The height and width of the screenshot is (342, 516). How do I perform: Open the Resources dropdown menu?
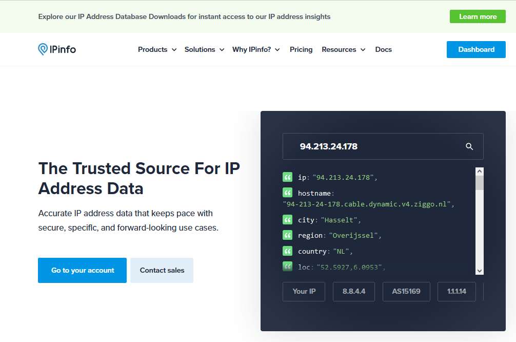click(x=343, y=49)
